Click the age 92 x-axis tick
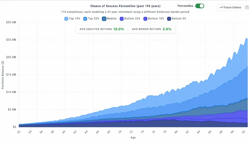Viewport: 249px width, 142px height. pyautogui.click(x=243, y=132)
